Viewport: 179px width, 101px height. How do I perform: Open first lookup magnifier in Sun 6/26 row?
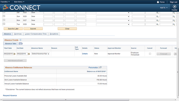[x=157, y=17]
